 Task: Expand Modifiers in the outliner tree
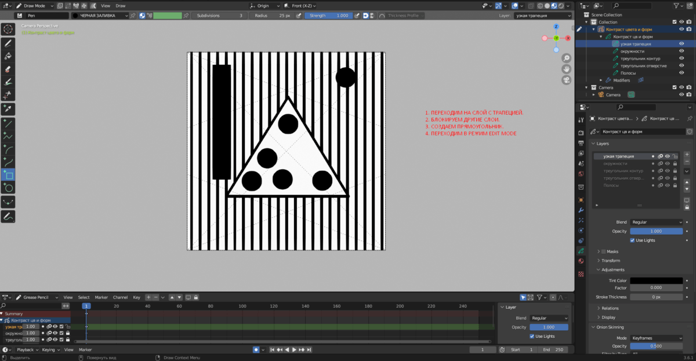[601, 80]
